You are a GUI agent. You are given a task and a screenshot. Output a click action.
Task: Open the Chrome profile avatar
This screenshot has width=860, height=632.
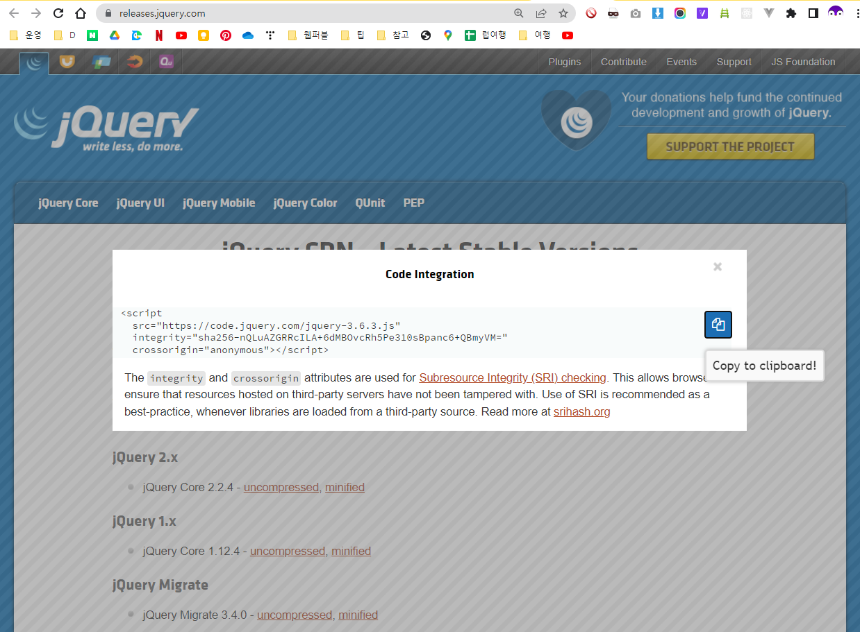pos(836,13)
